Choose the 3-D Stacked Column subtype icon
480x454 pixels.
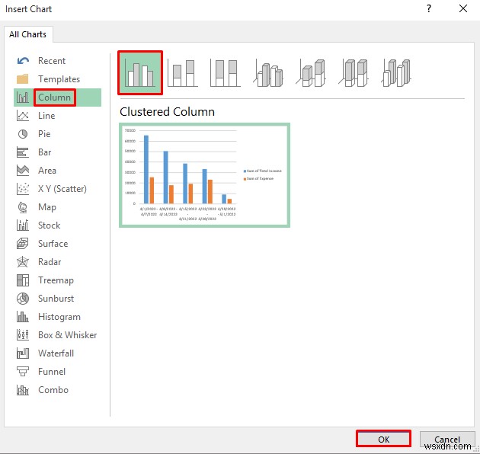pyautogui.click(x=311, y=73)
